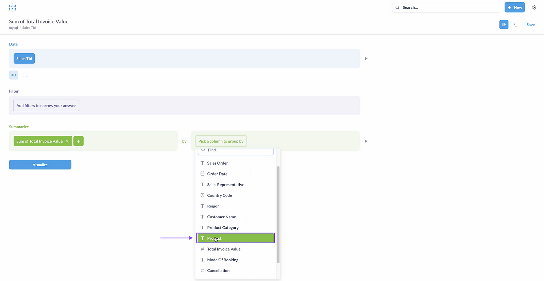
Task: Open Pick a column to group by
Action: coord(221,141)
